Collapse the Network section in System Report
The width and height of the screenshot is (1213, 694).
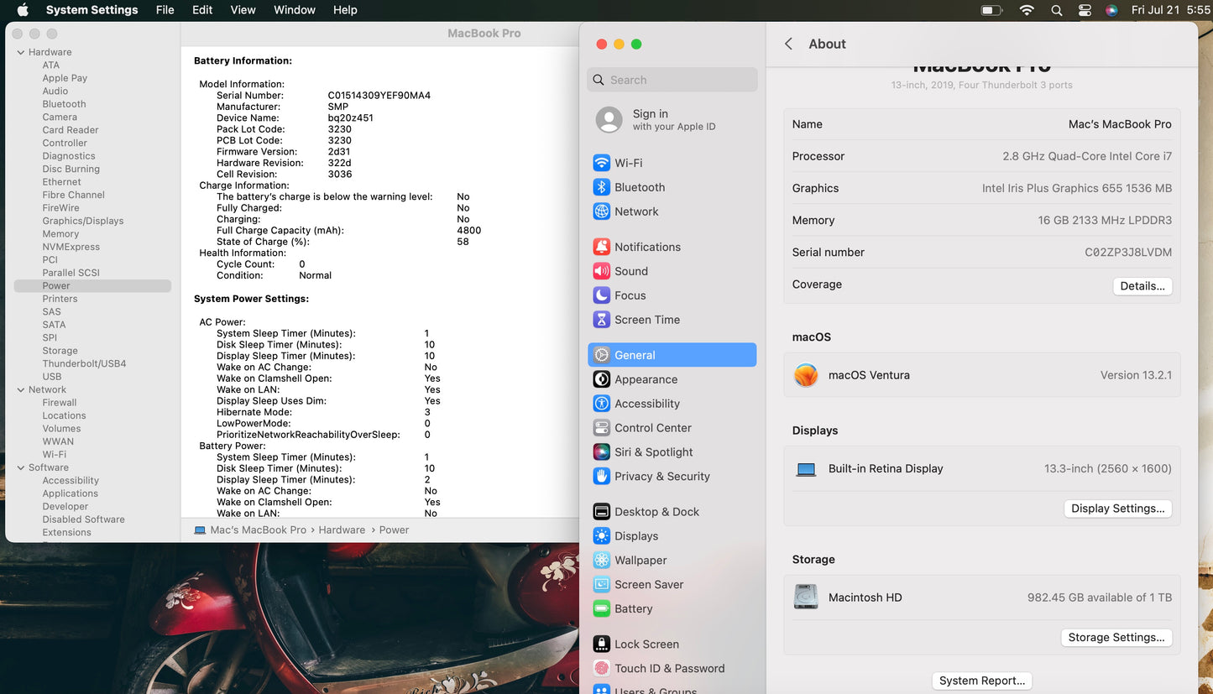click(21, 389)
